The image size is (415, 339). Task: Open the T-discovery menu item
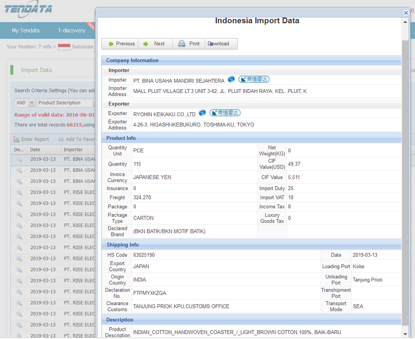pos(71,30)
